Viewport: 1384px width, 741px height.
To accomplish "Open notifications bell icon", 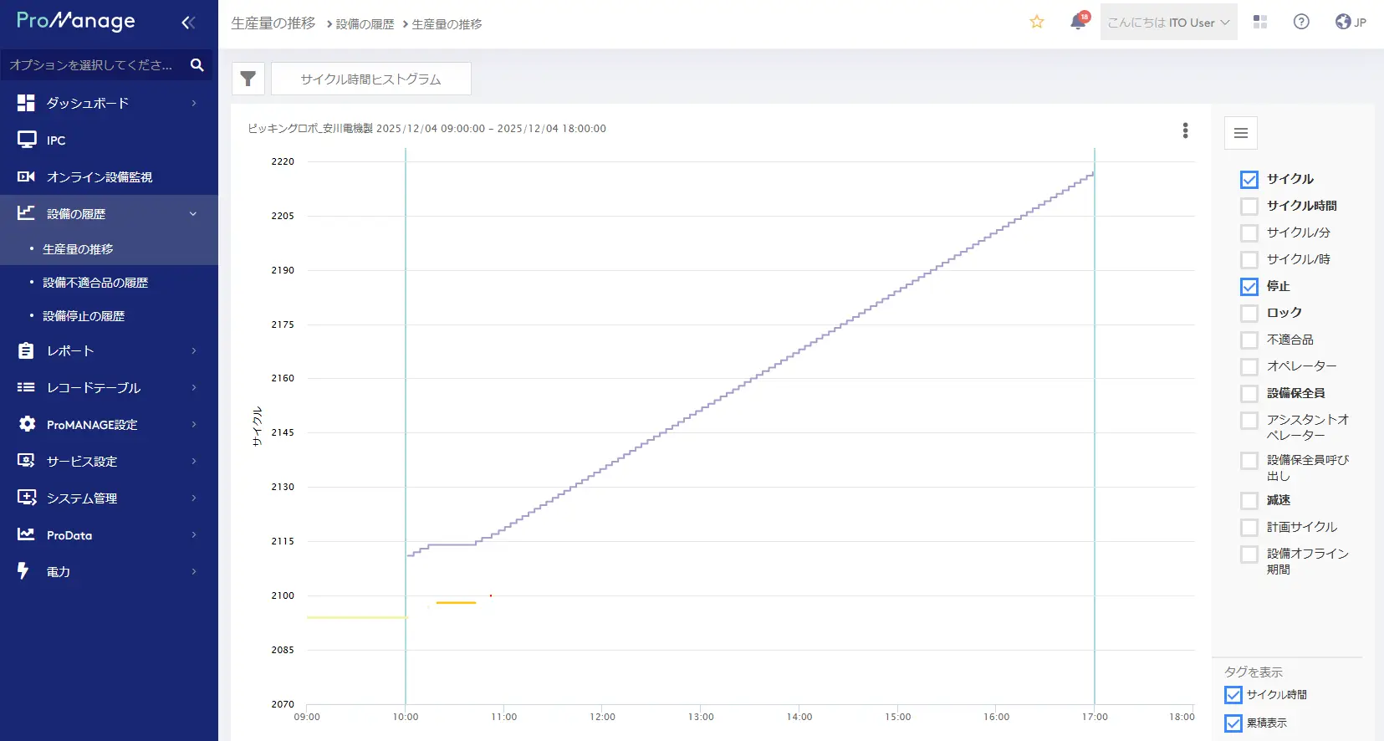I will (x=1078, y=23).
